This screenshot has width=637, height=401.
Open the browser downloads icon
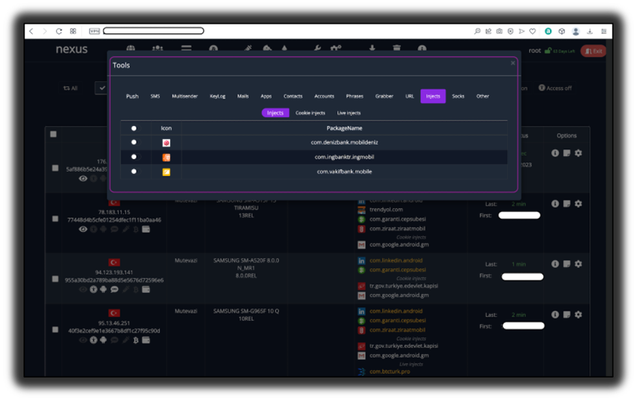click(590, 31)
